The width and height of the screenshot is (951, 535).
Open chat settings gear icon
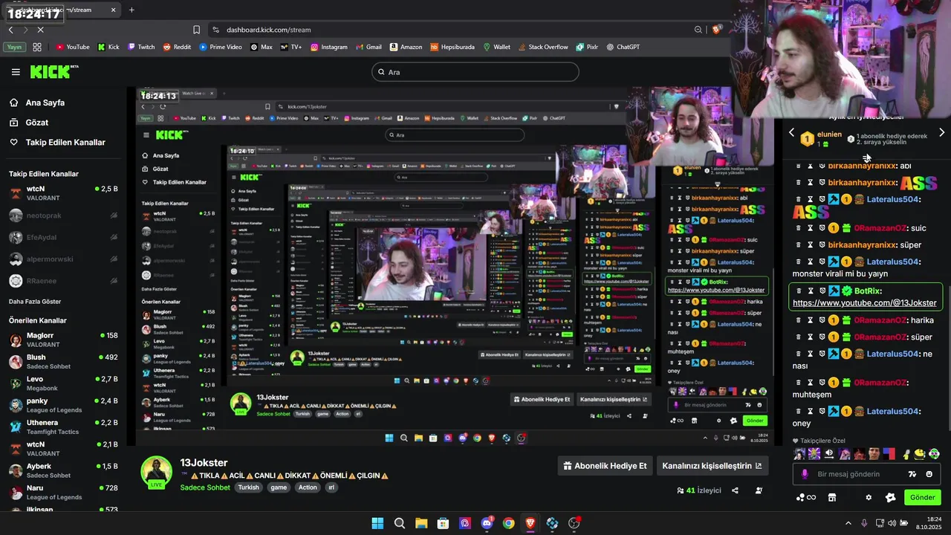[x=869, y=497]
